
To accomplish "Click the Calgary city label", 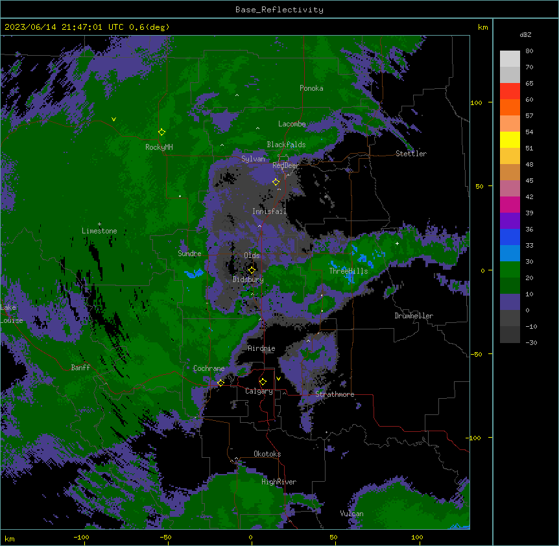I will 259,391.
